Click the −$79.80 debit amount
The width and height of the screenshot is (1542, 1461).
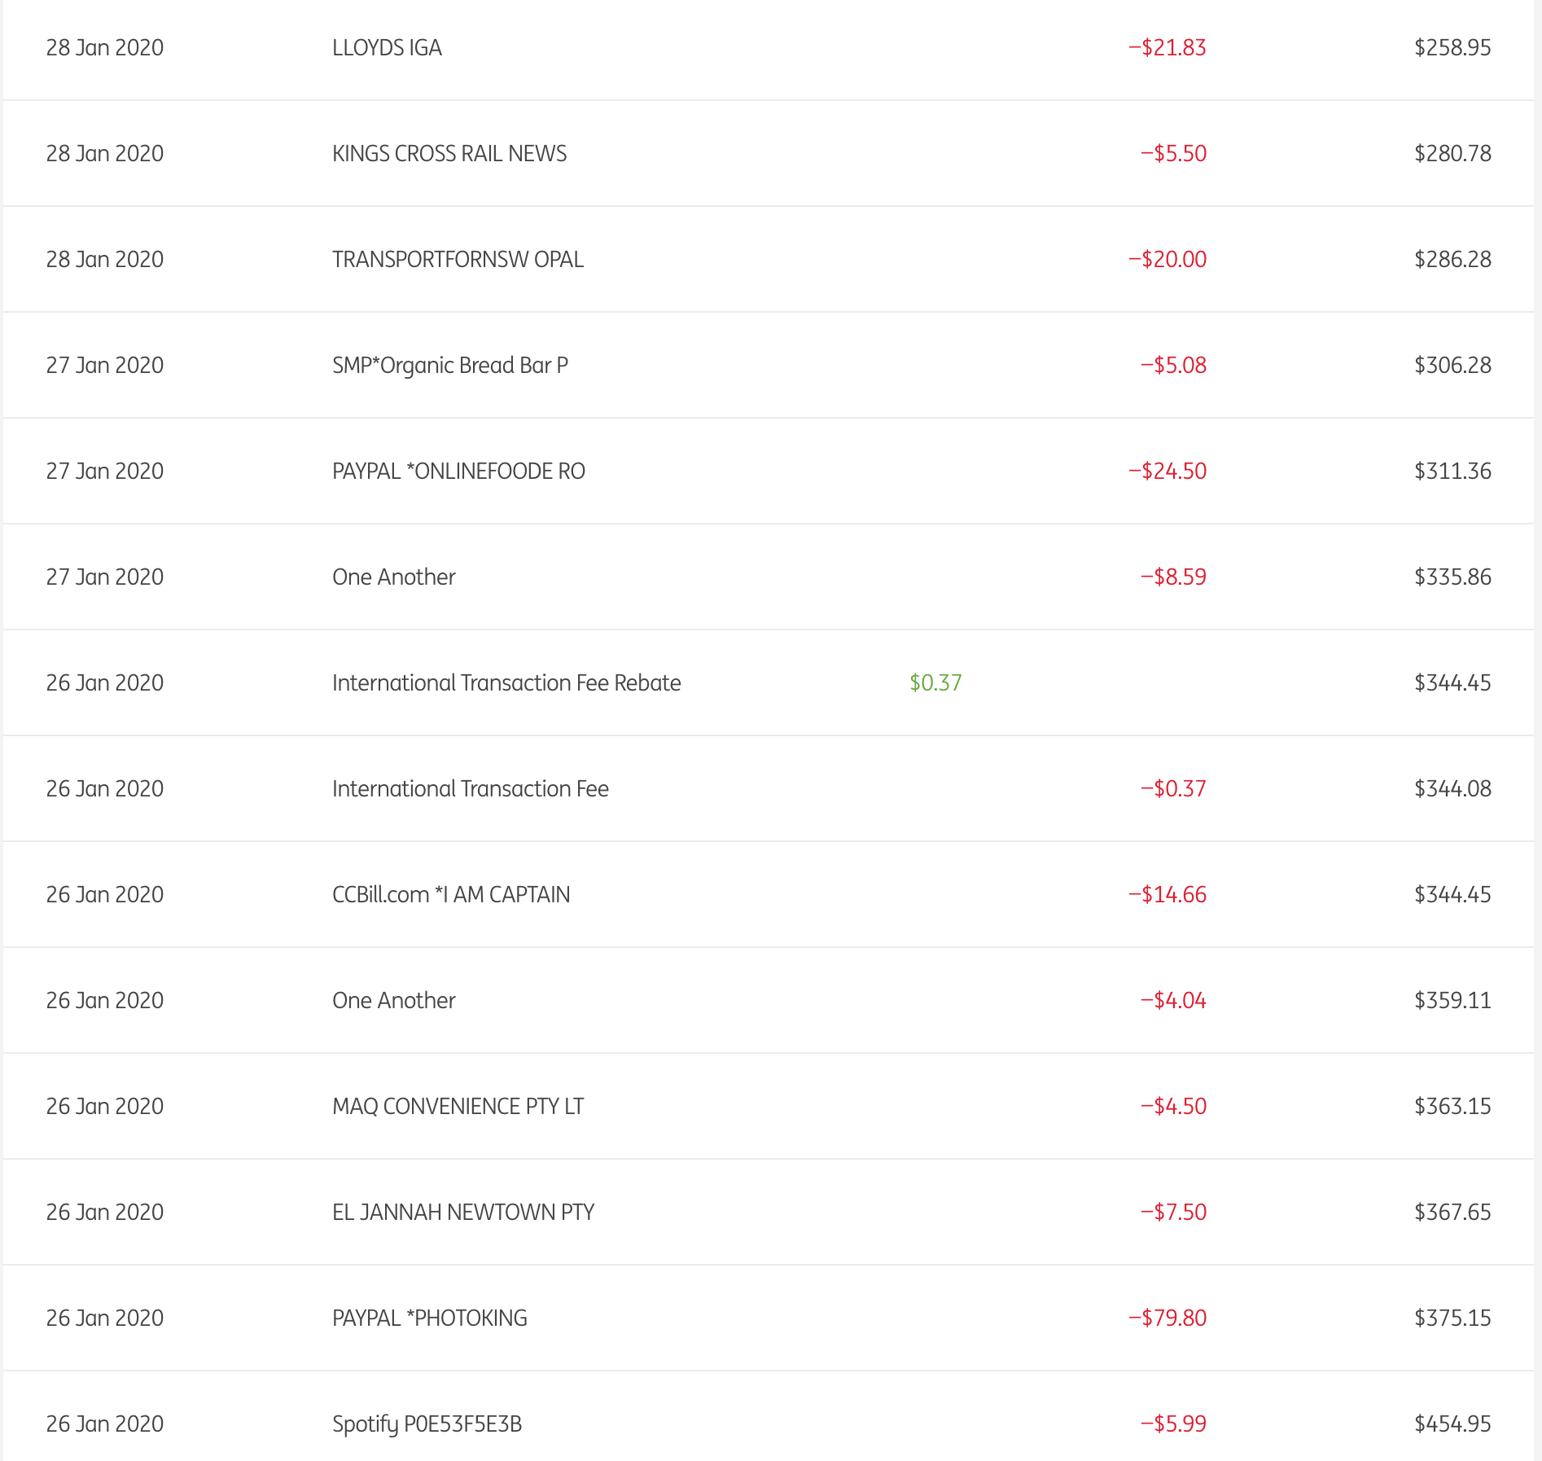[x=1167, y=1318]
